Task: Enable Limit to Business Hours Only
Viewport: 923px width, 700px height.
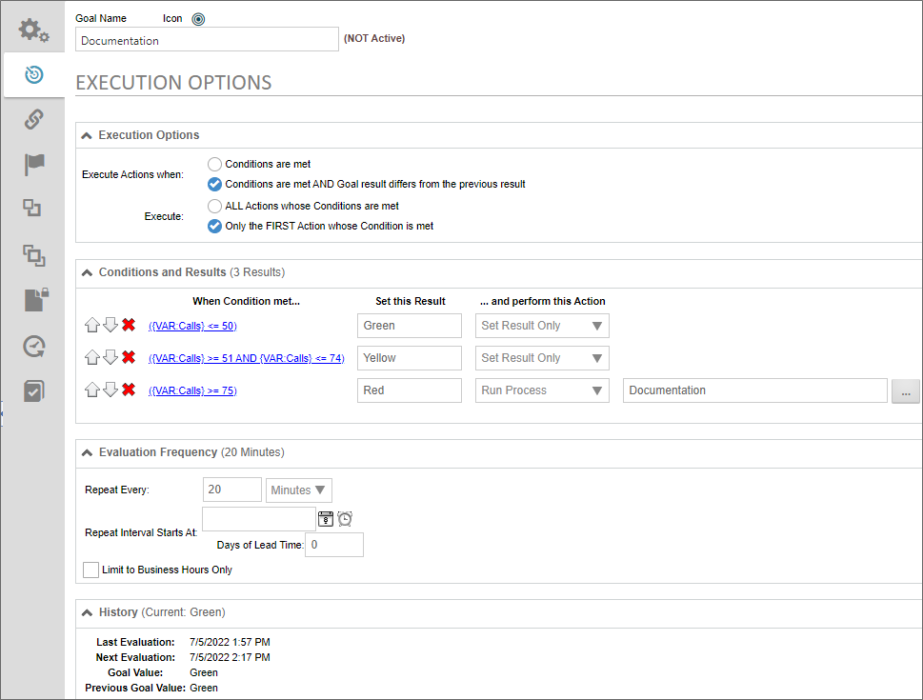Action: (91, 570)
